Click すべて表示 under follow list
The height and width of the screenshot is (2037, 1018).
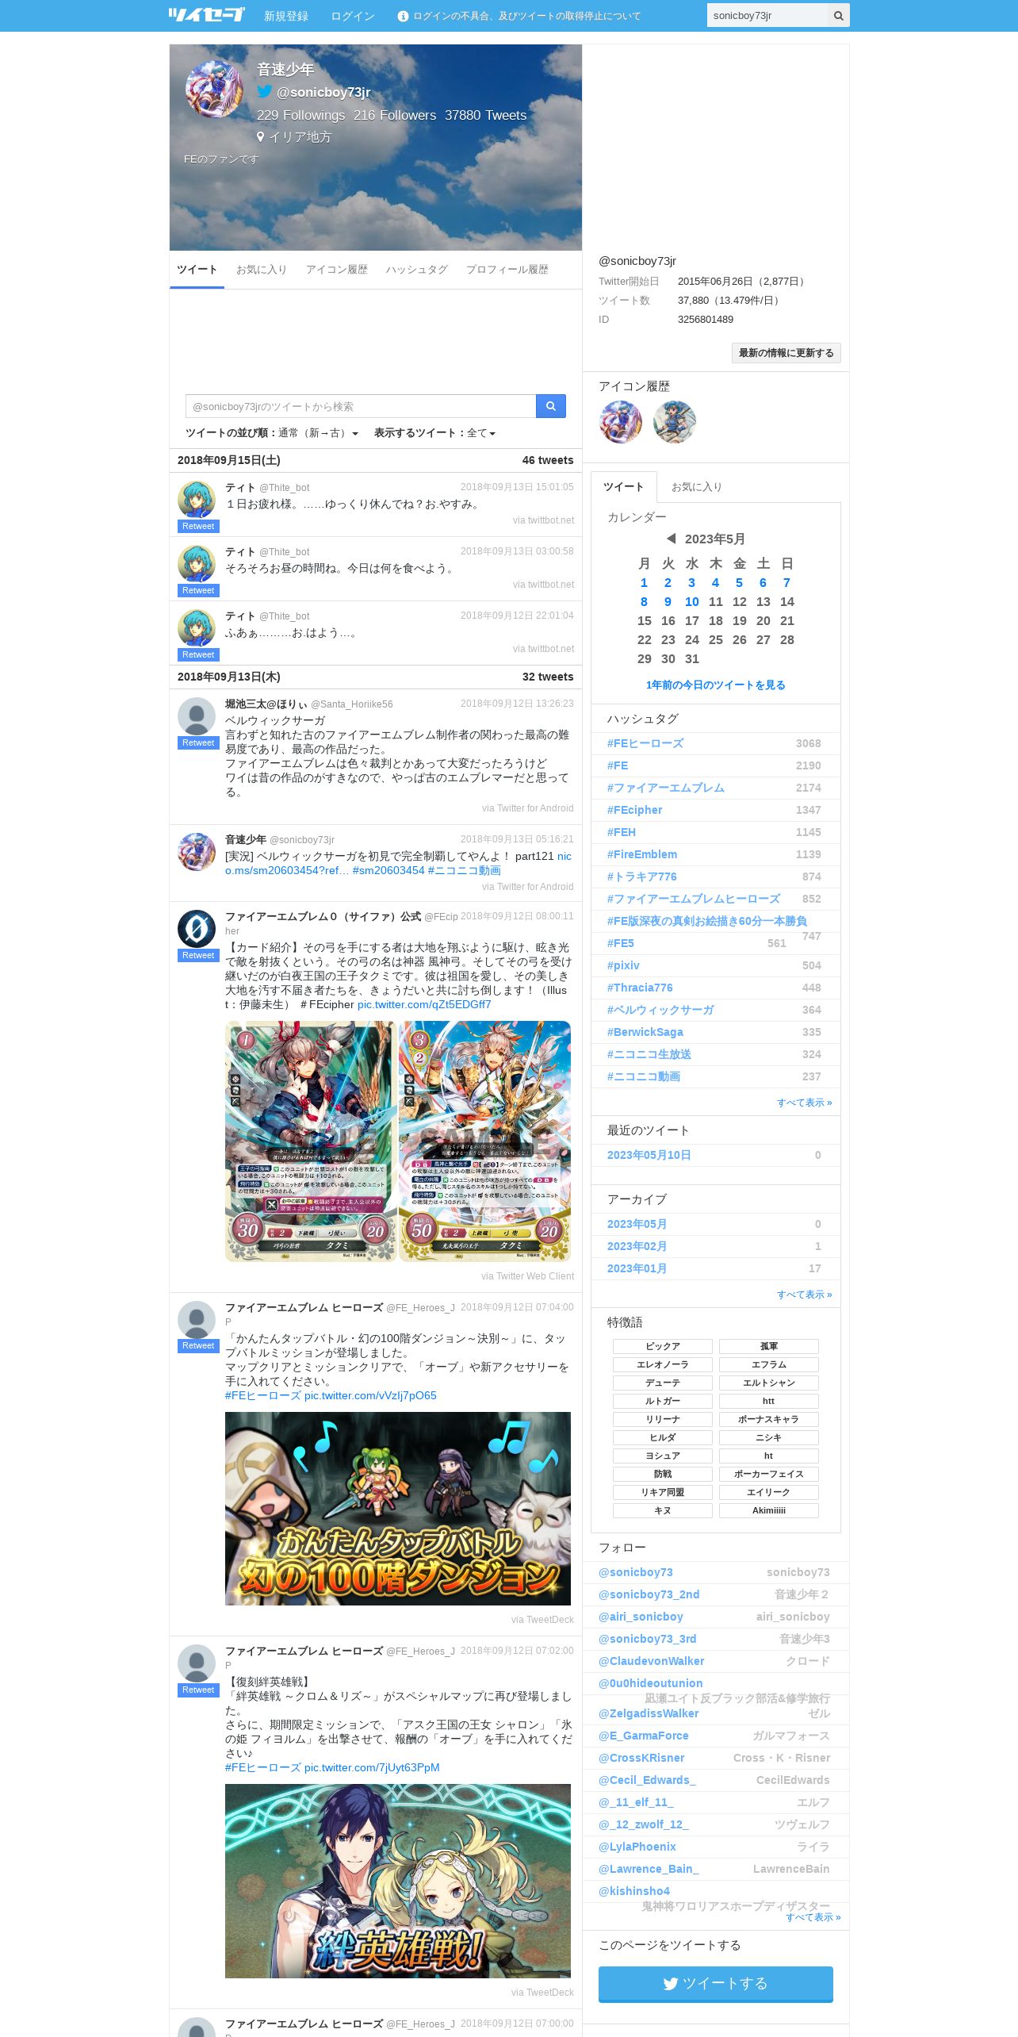[x=813, y=1917]
